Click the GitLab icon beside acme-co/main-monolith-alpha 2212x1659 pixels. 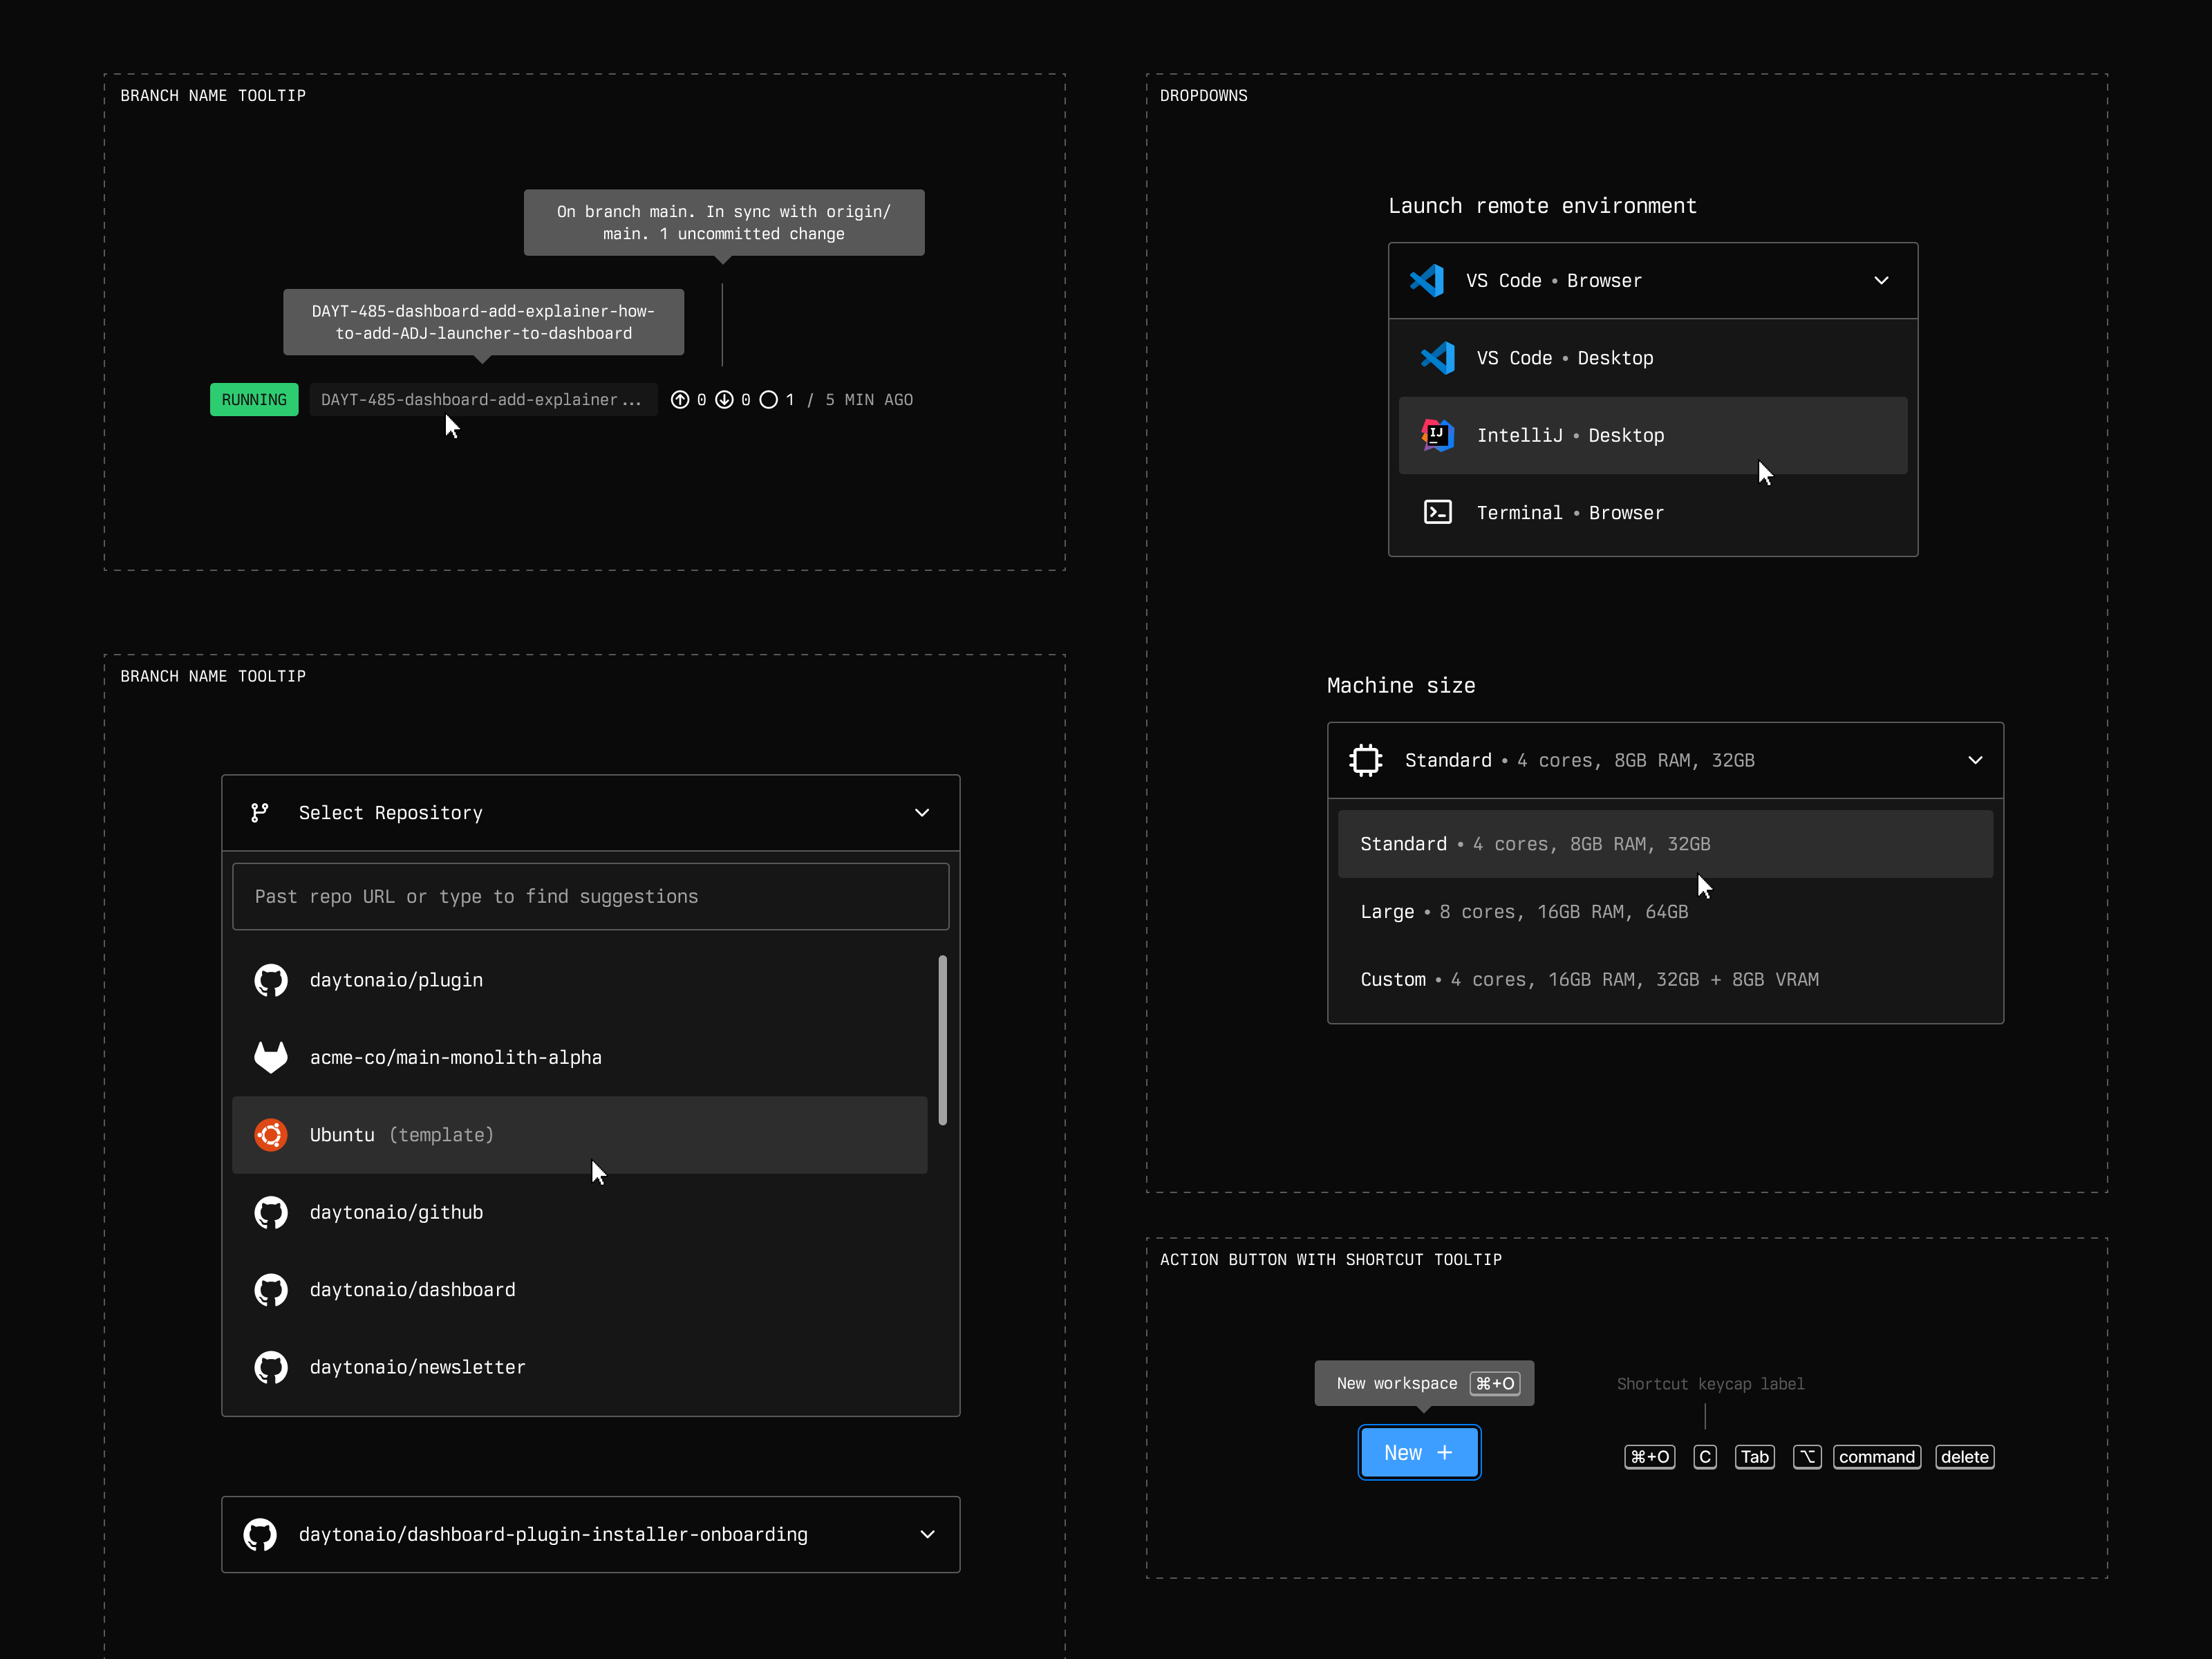point(271,1057)
